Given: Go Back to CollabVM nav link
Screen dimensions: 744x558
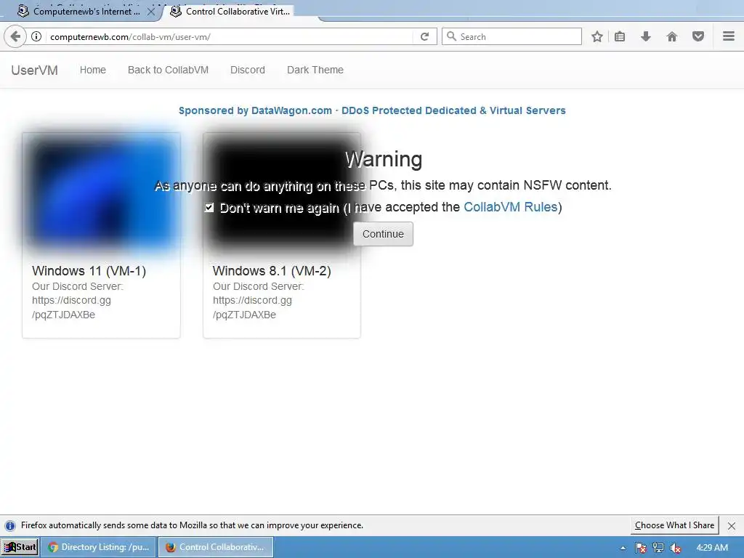Looking at the screenshot, I should tap(168, 70).
